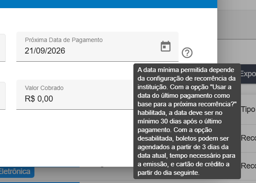
Task: Click the Valor Cobrado label text
Action: coord(44,88)
